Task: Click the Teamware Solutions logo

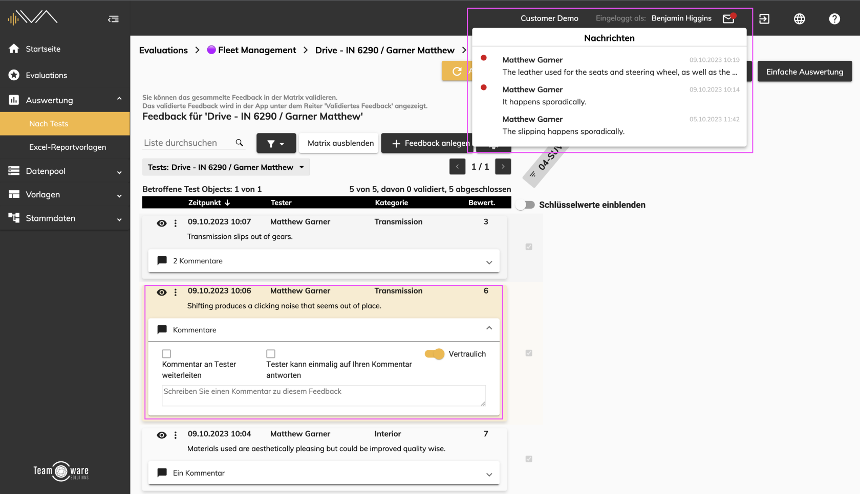Action: coord(61,471)
